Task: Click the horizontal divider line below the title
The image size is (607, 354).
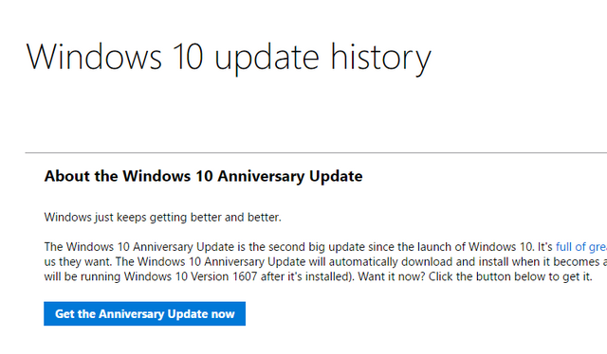Action: [316, 153]
